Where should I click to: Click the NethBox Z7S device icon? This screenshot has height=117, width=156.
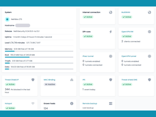(x=7, y=19)
